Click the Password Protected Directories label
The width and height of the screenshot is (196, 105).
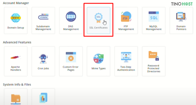coord(154,68)
